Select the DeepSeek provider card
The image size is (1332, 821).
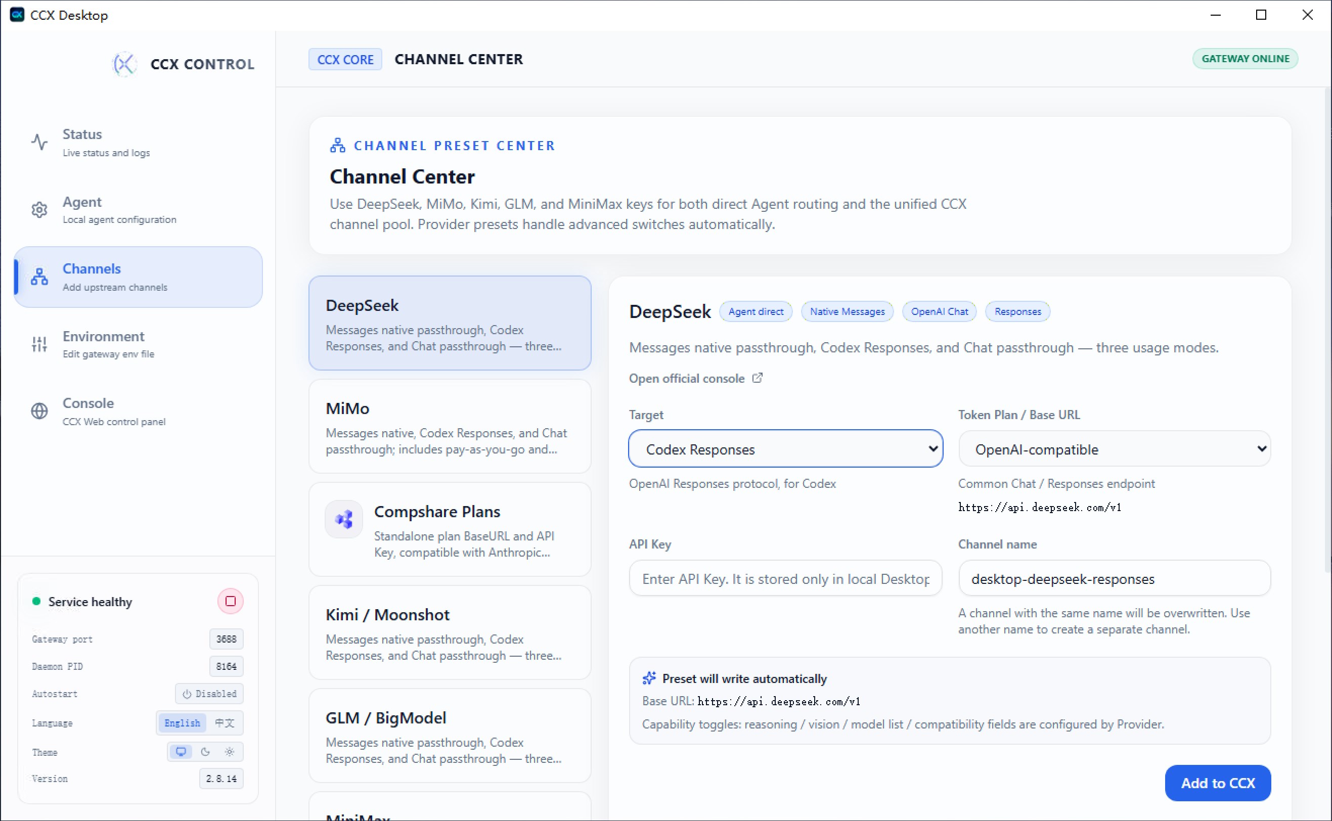(x=450, y=324)
